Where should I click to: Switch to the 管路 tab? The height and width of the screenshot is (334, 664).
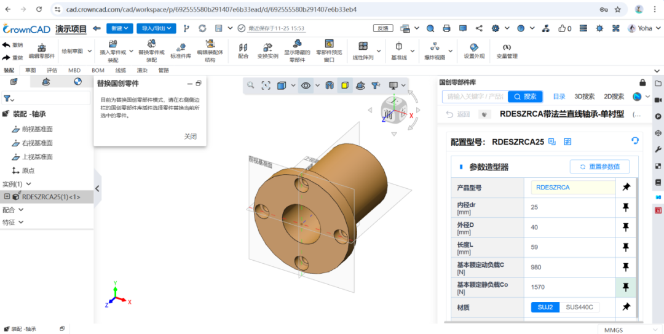[164, 70]
